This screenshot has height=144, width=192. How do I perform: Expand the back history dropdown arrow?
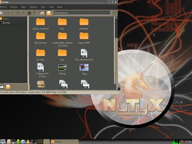[13, 13]
